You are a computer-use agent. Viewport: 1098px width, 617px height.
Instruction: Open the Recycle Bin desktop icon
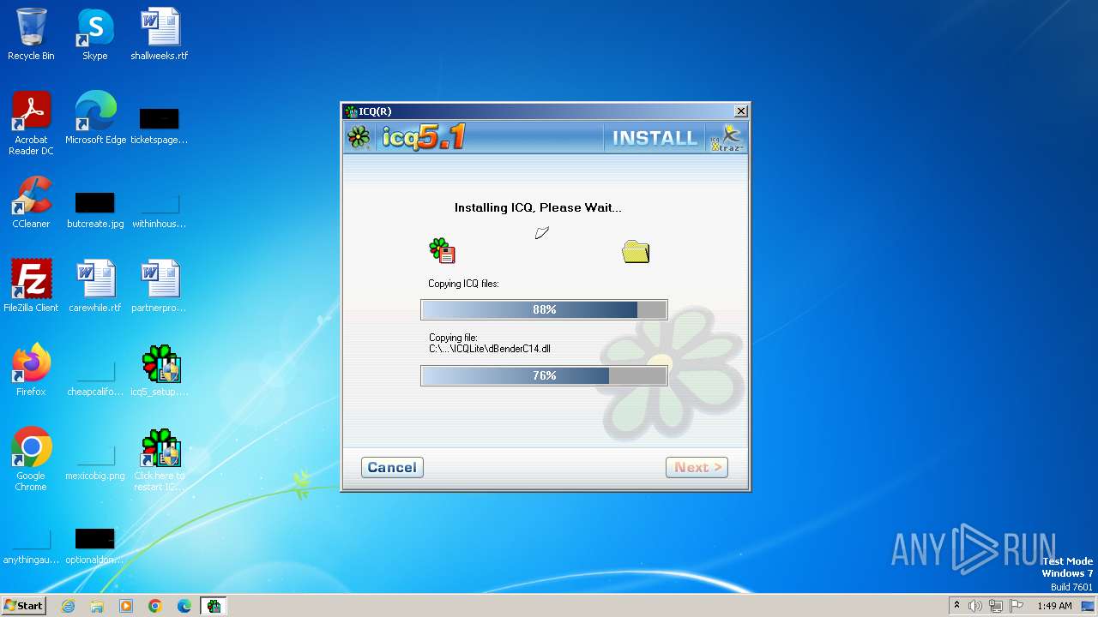pyautogui.click(x=31, y=34)
